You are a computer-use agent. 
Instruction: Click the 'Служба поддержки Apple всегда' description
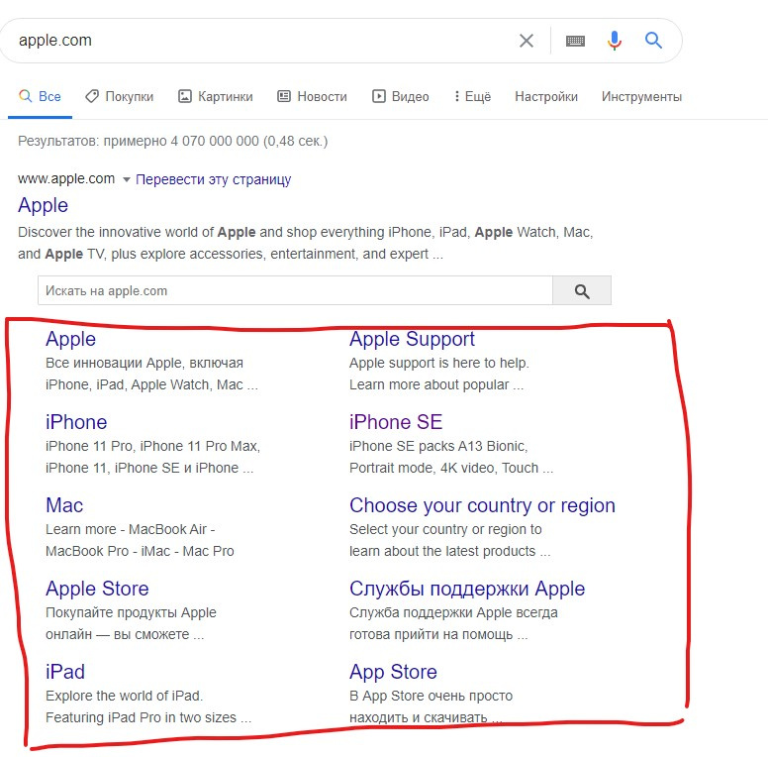click(453, 613)
